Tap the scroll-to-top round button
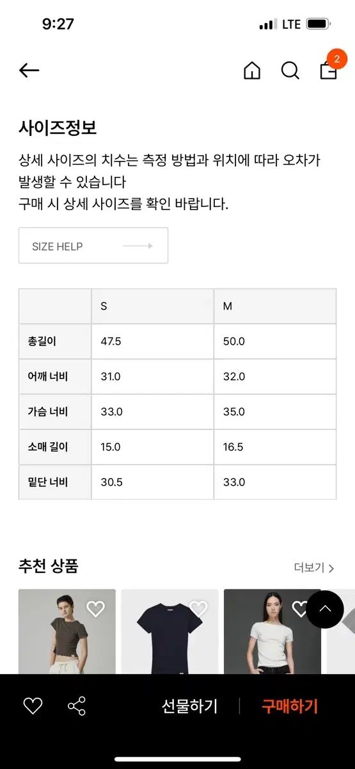The width and height of the screenshot is (355, 769). (x=325, y=609)
